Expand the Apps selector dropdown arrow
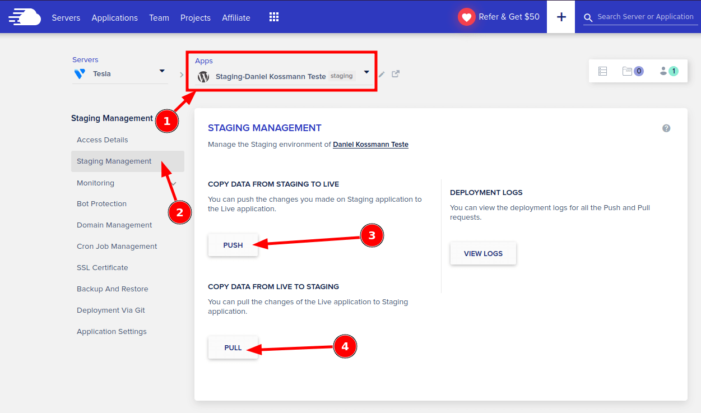Screen dimensions: 701x413 tap(366, 72)
